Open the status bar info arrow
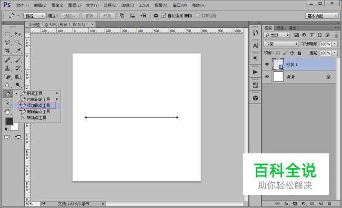 pyautogui.click(x=103, y=204)
